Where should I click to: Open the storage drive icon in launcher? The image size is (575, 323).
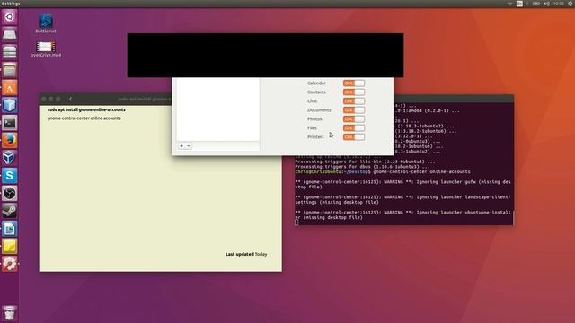pos(10,34)
